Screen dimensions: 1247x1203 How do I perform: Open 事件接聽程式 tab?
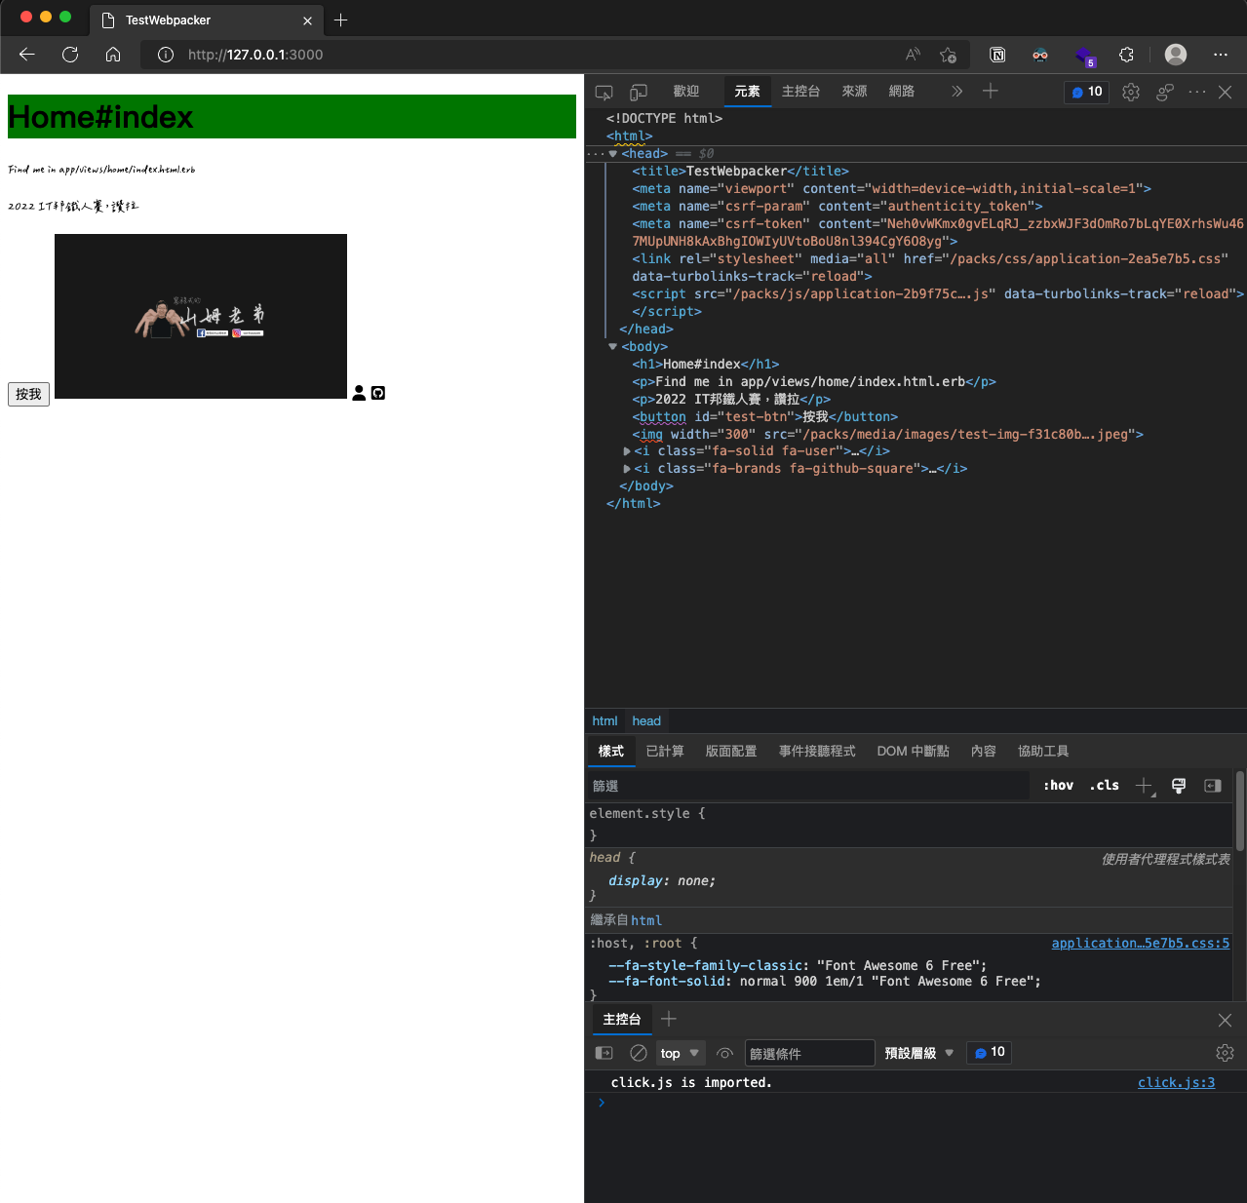[x=817, y=751]
